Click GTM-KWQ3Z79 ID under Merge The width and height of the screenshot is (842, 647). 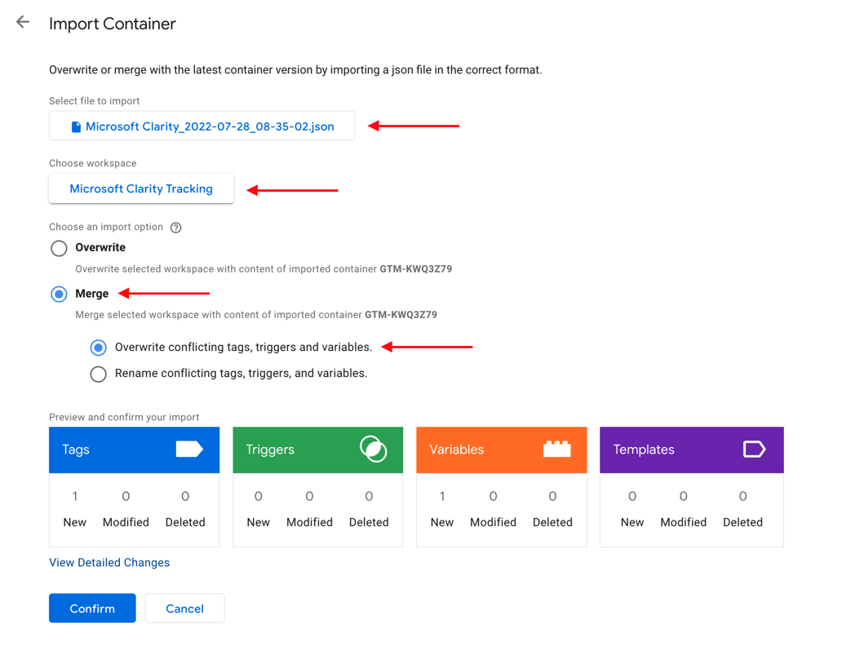coord(401,315)
